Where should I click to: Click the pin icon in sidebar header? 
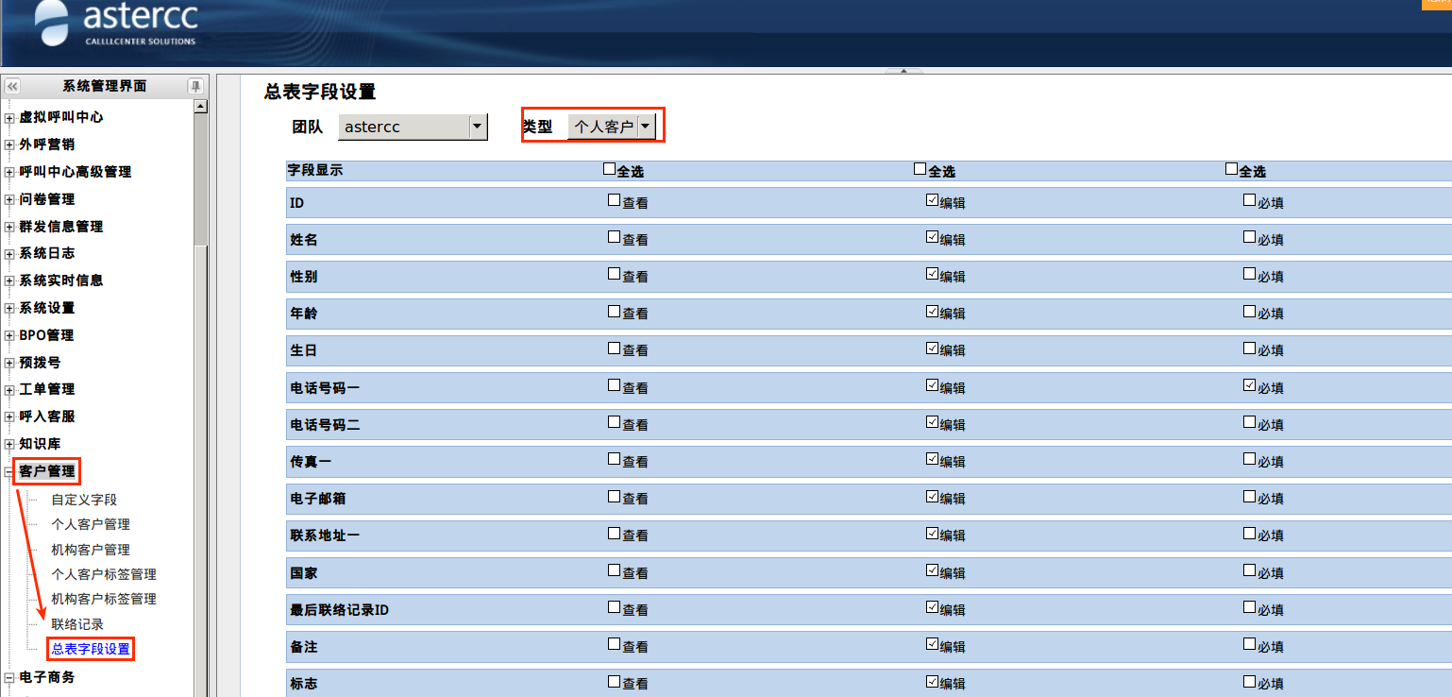tap(195, 86)
